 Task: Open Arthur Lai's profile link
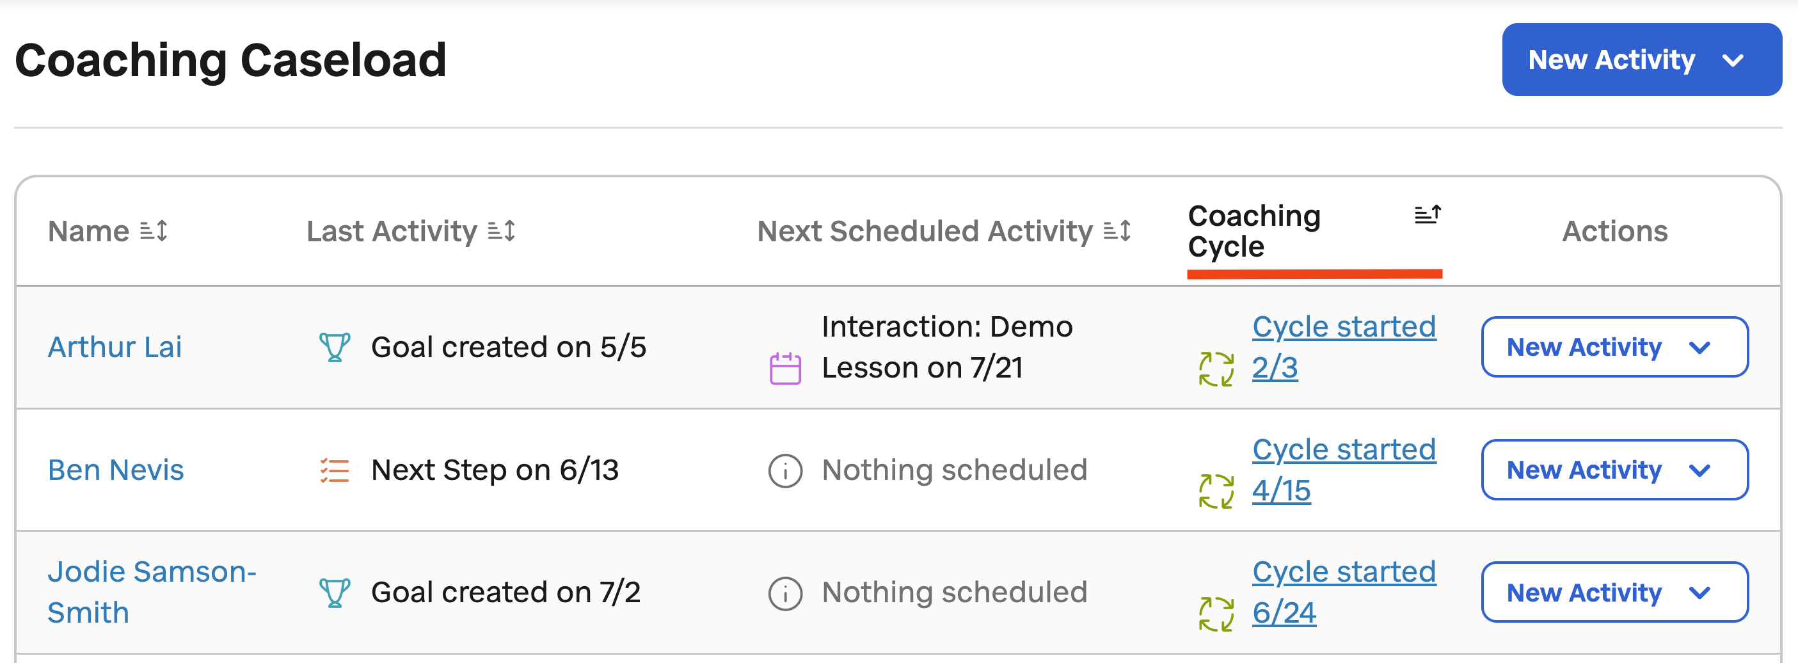click(115, 347)
